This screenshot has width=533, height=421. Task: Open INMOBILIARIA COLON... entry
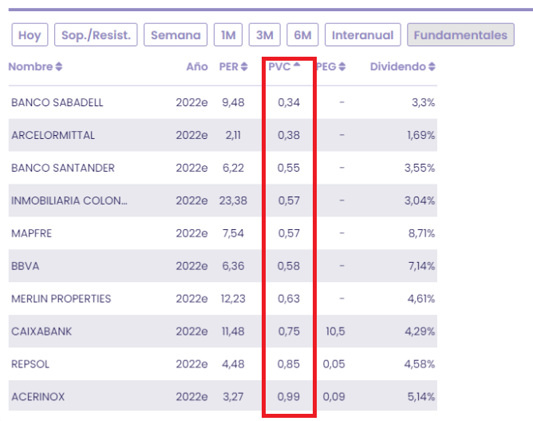coord(69,201)
